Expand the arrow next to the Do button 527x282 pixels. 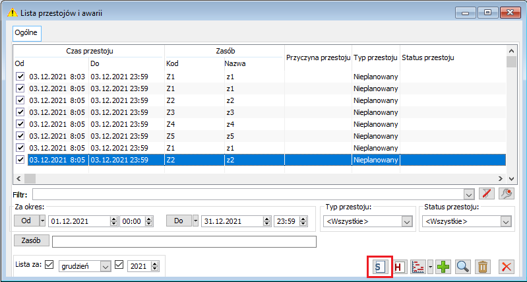196,221
